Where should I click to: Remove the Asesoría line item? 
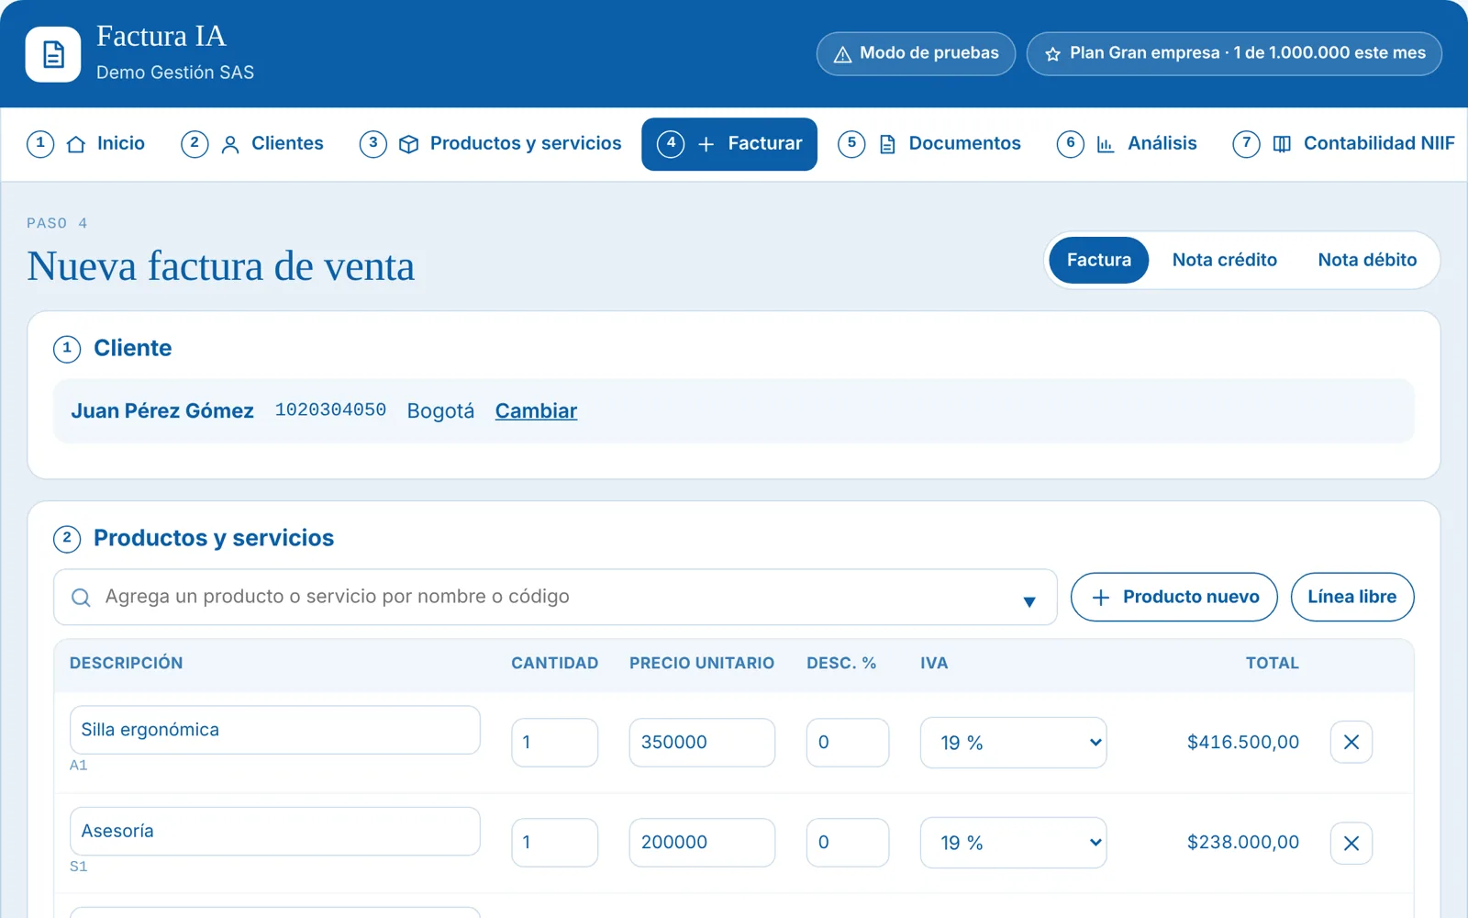coord(1351,843)
